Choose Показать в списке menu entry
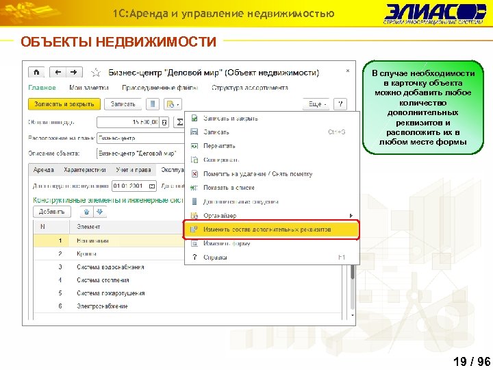 click(x=272, y=188)
